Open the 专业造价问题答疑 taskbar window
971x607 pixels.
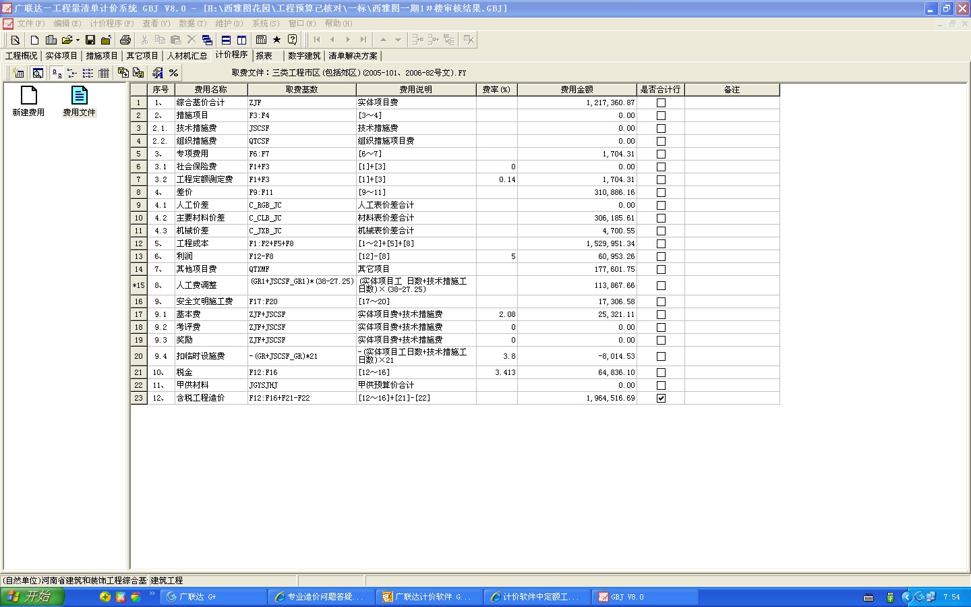322,597
